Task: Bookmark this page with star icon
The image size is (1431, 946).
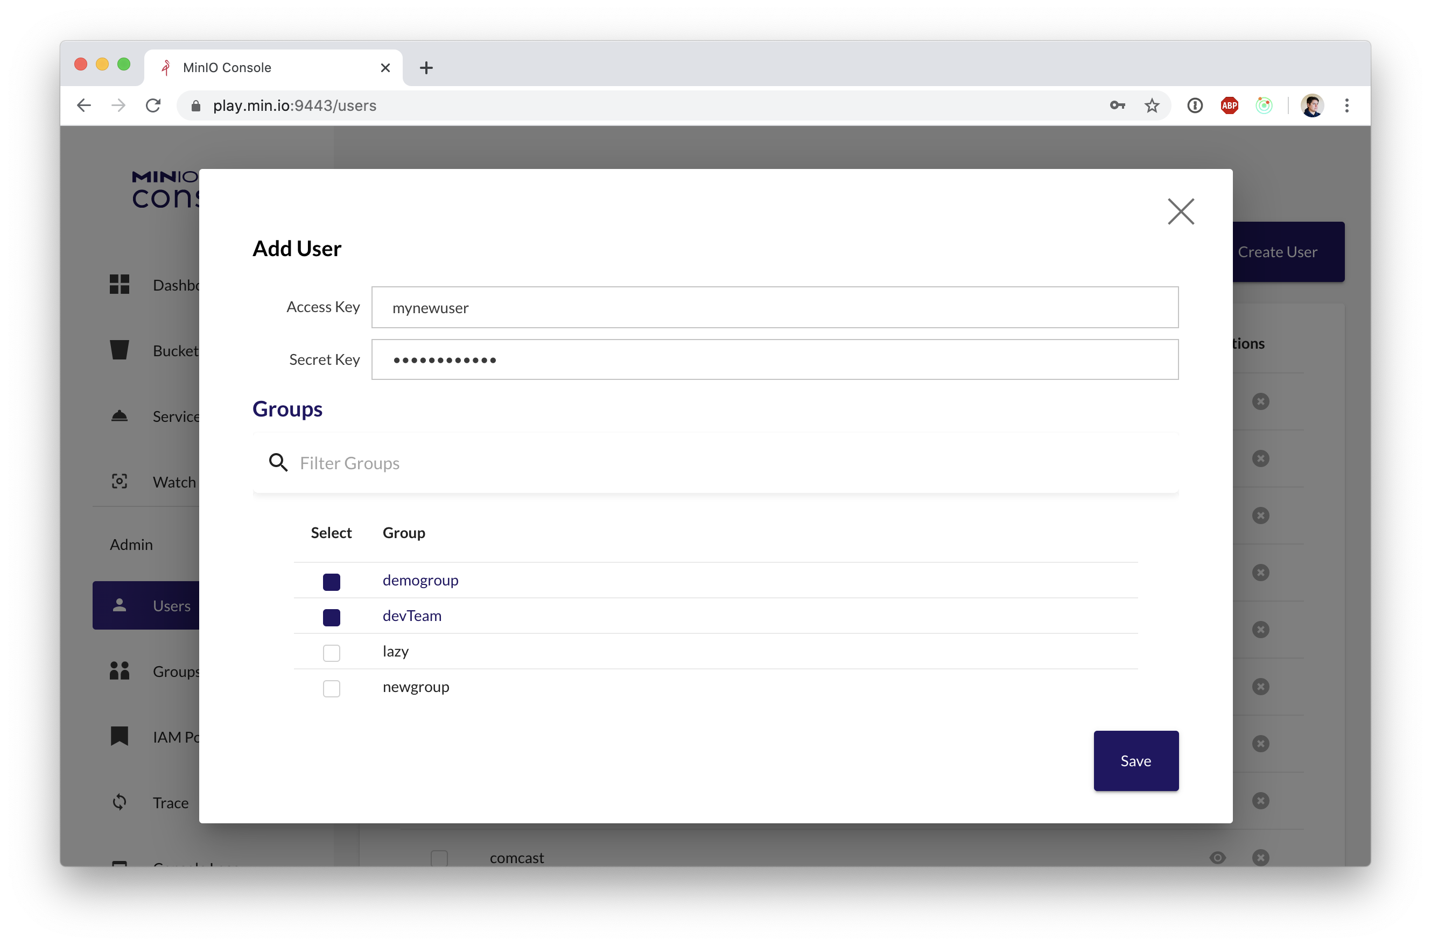Action: point(1152,105)
